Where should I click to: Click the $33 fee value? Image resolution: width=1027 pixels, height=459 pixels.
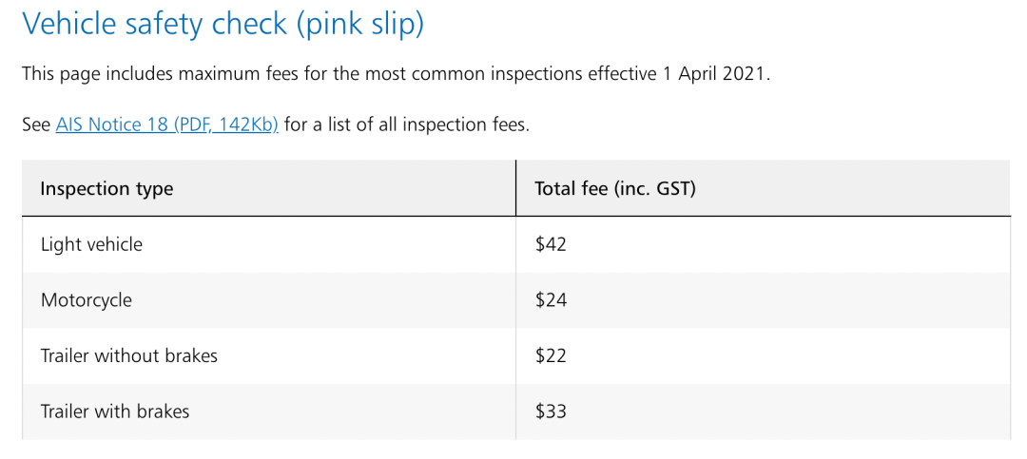coord(551,411)
